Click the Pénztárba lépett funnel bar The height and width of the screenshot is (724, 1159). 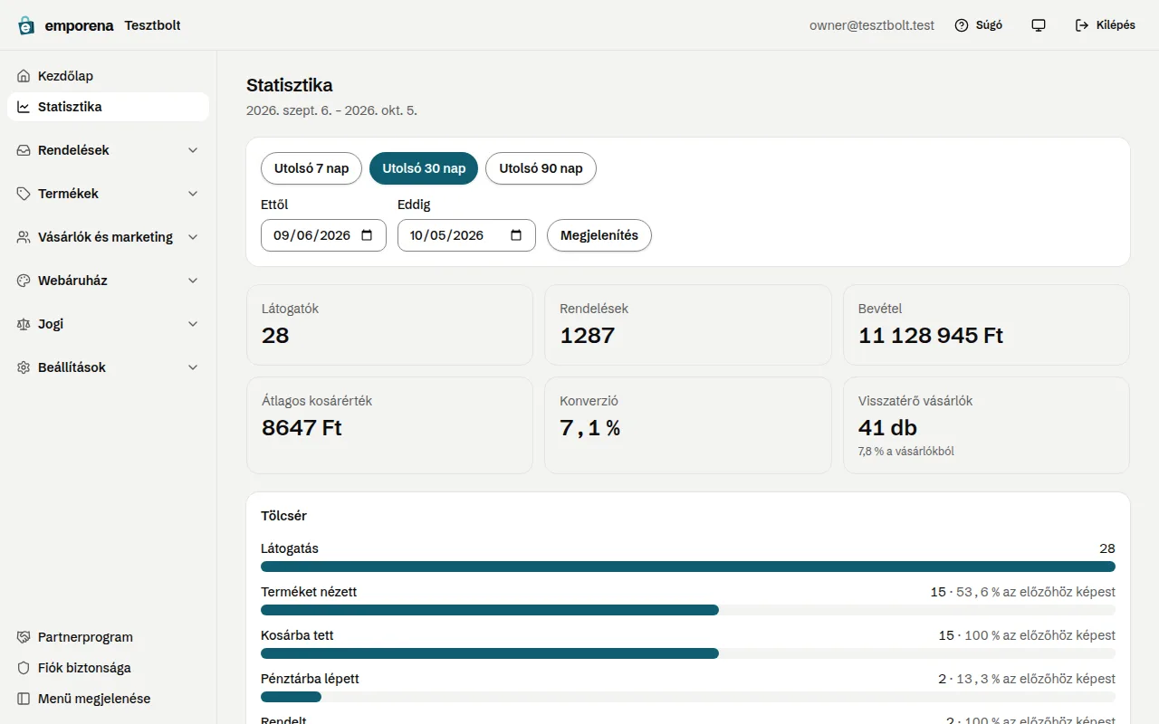click(688, 697)
